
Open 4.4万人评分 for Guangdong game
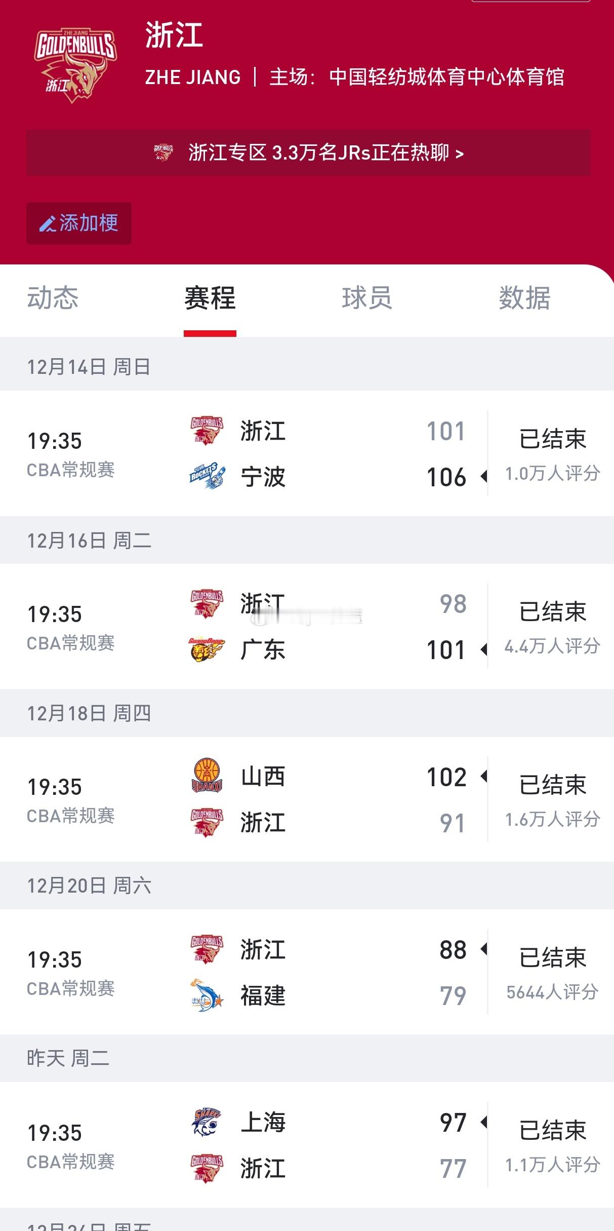552,646
